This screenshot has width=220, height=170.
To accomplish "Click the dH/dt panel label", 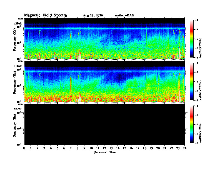I will click(18, 23).
